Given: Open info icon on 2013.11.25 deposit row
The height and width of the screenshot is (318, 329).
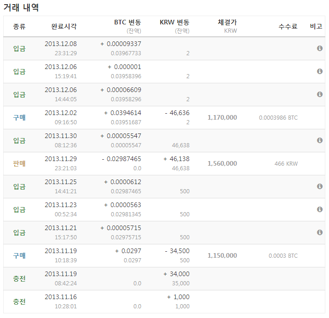Looking at the screenshot, I should click(320, 186).
